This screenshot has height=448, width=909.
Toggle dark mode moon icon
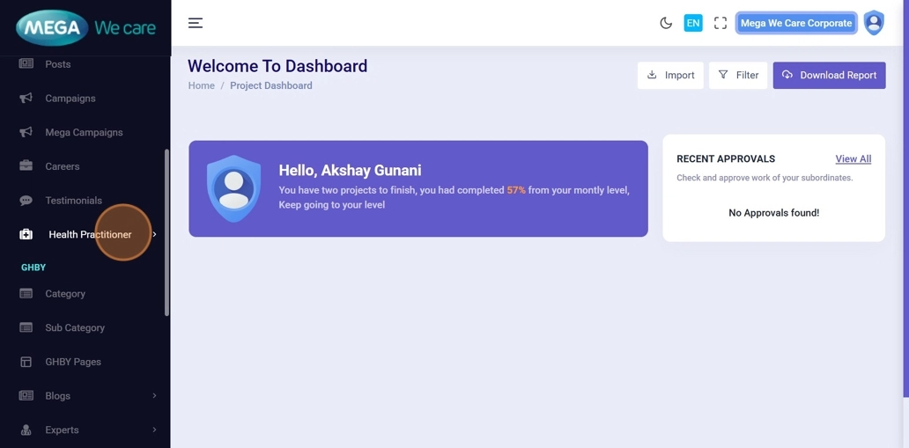click(x=666, y=23)
